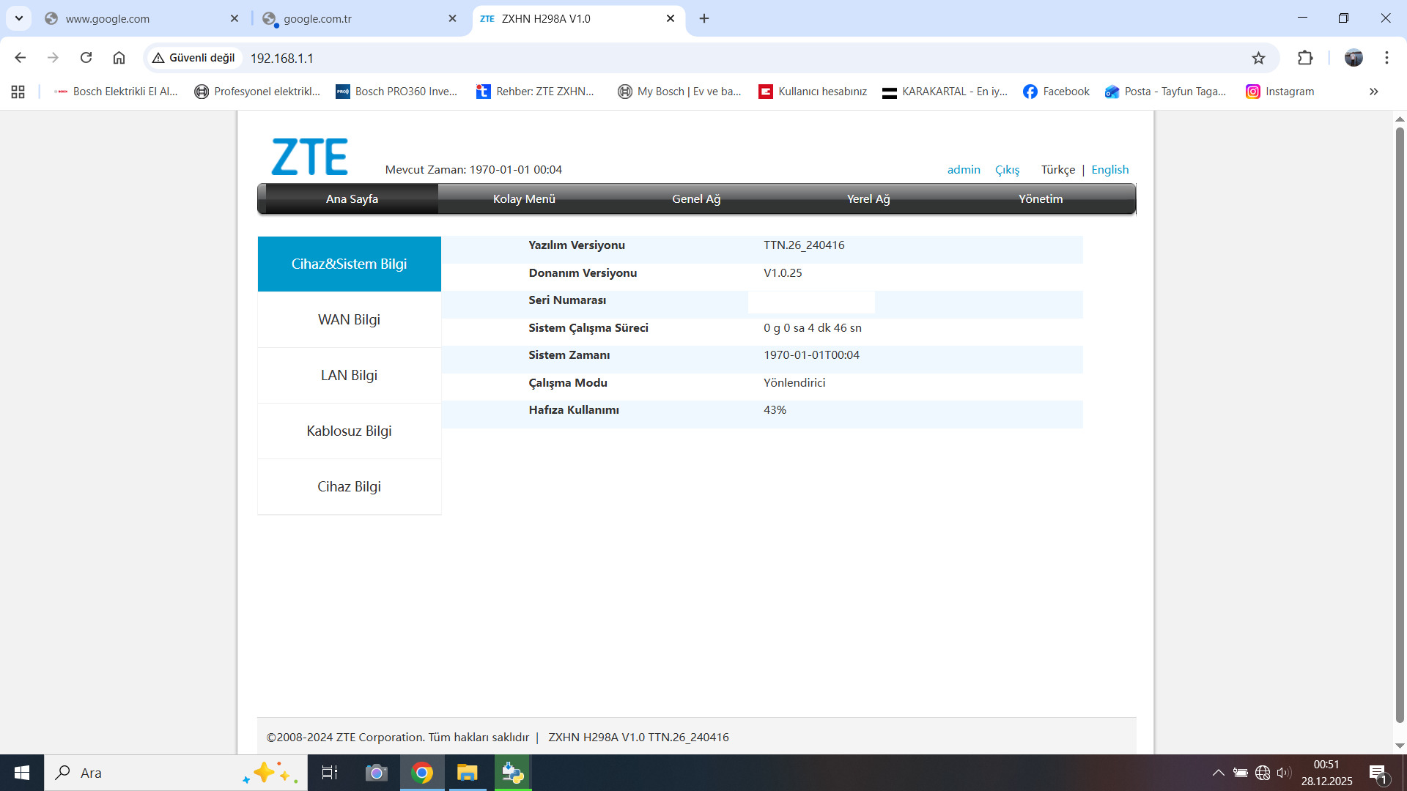Open the Profesyonel elektrikl... bookmark
Viewport: 1407px width, 791px height.
click(257, 92)
